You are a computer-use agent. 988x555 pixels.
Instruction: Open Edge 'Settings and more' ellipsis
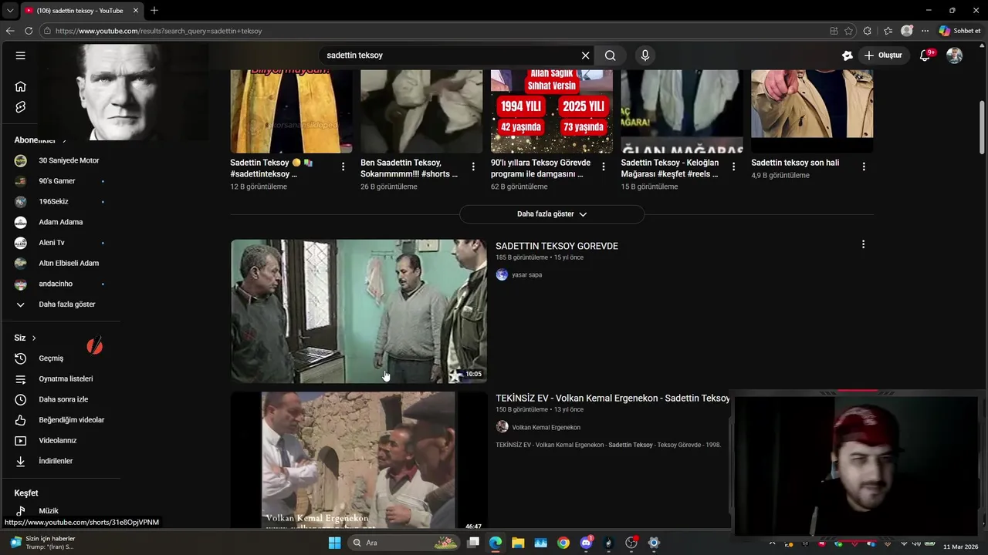(x=925, y=31)
